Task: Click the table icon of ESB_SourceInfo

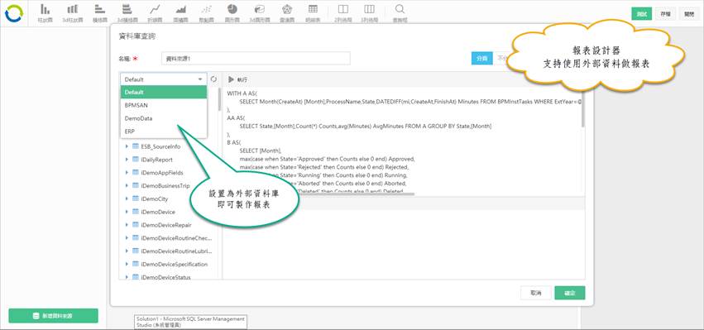Action: pos(135,146)
